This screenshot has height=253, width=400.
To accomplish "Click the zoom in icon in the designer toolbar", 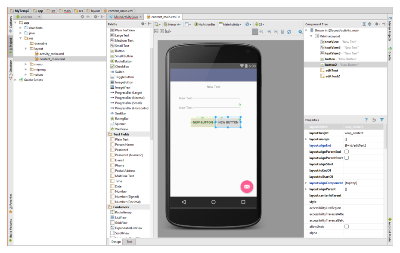I will (x=270, y=32).
